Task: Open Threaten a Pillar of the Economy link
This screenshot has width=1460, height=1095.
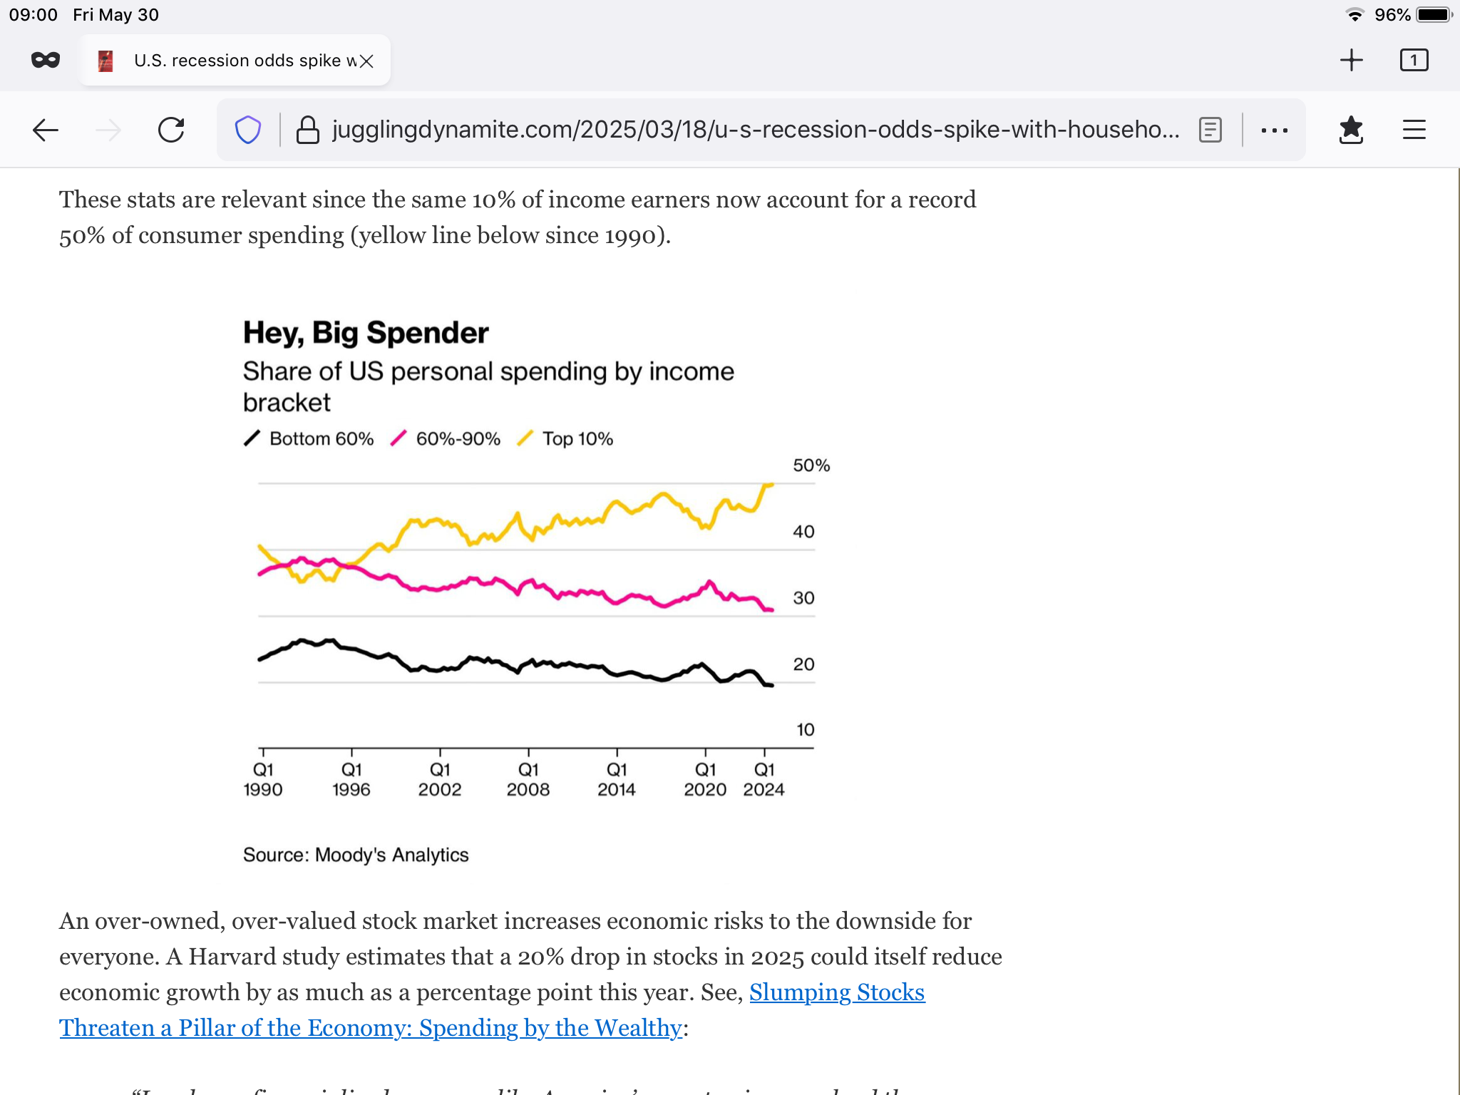Action: 371,1028
